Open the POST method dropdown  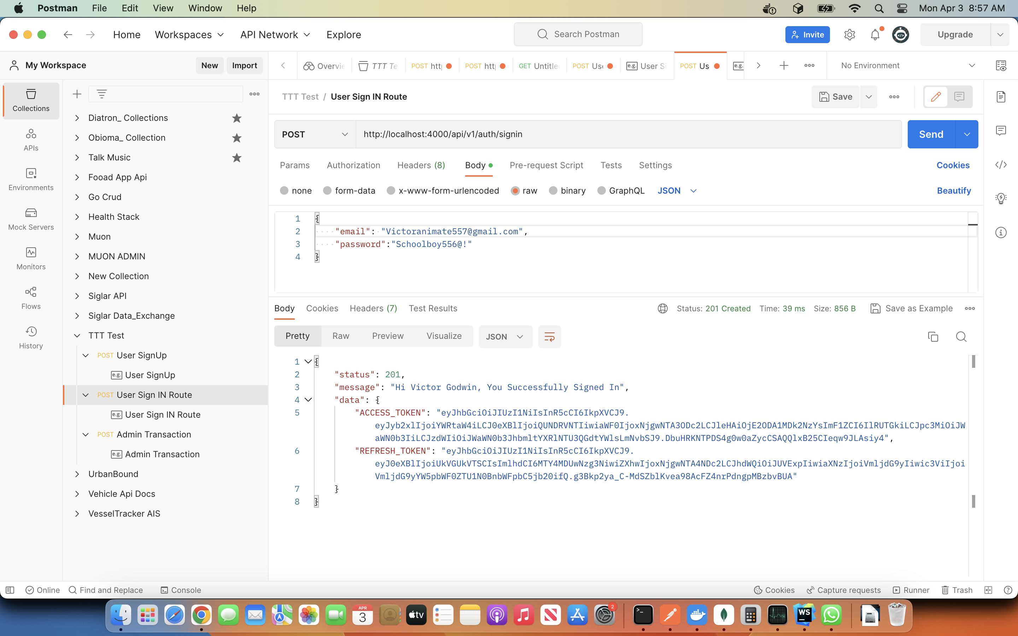(315, 134)
